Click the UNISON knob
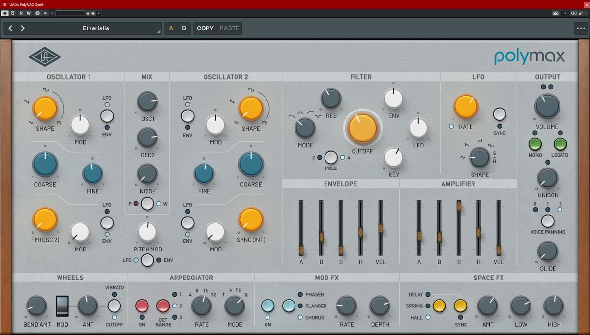This screenshot has height=335, width=590. point(547,178)
